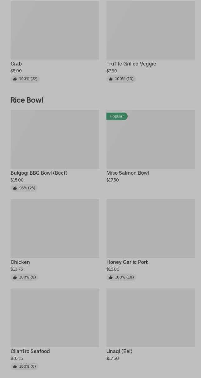Image resolution: width=201 pixels, height=378 pixels.
Task: Click the Miso Salmon Bowl title
Action: pos(127,173)
